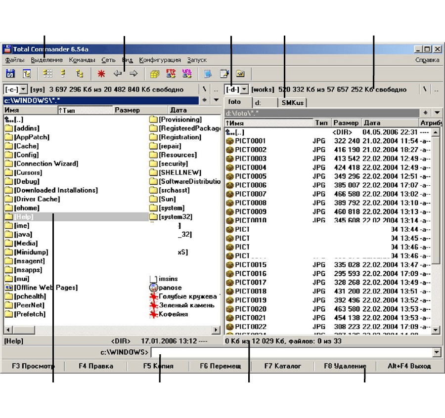Go to right panel parent '..' button
This screenshot has width=445, height=418.
436,89
